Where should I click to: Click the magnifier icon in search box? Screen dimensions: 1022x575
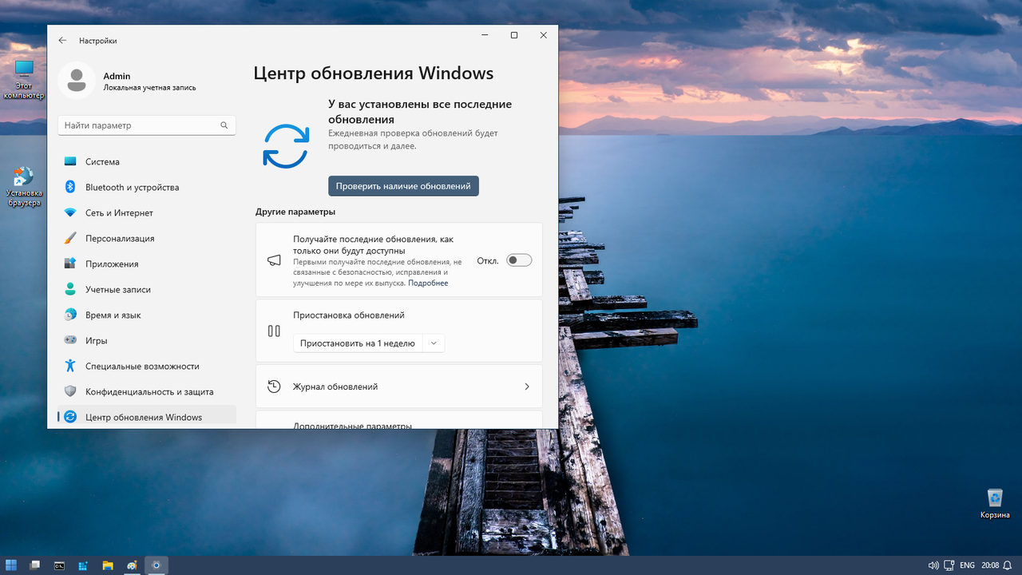(224, 125)
